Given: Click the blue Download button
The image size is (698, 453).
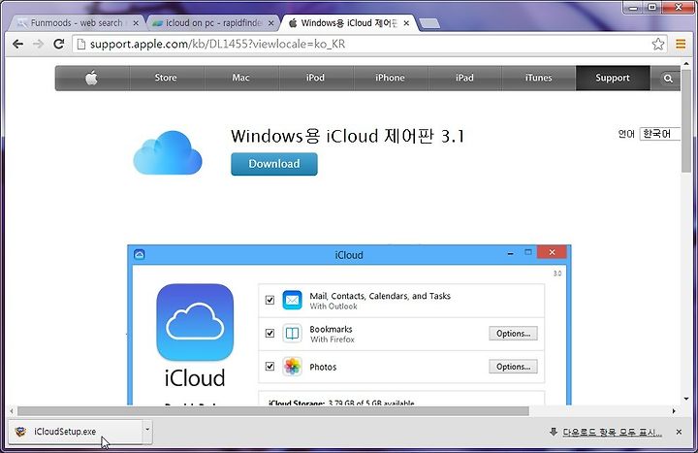Looking at the screenshot, I should [274, 164].
